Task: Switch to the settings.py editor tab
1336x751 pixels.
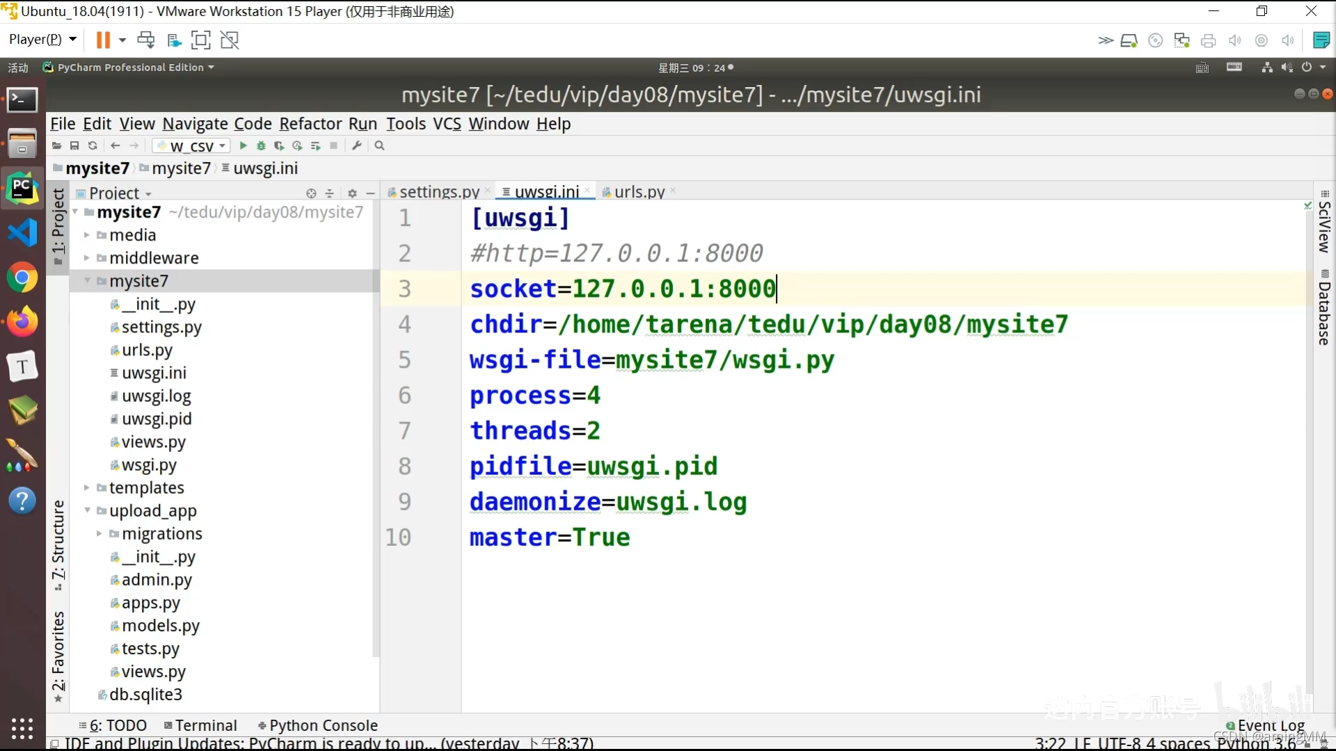Action: (438, 191)
